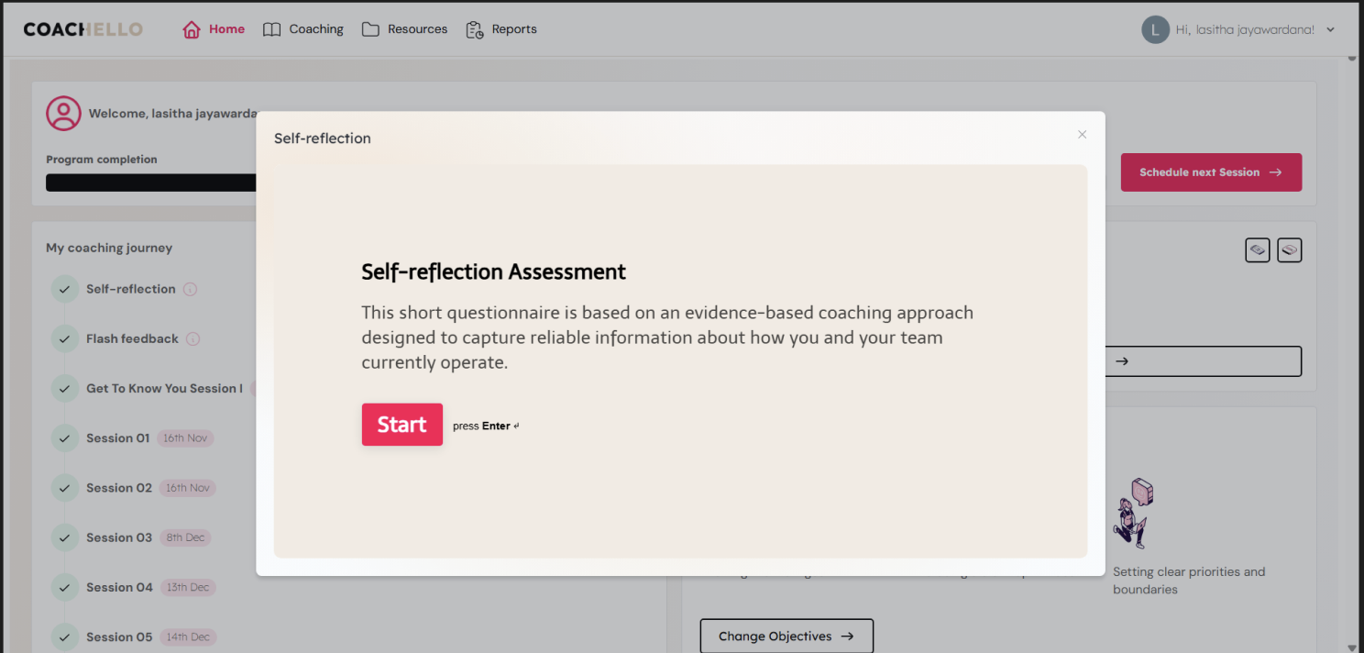Screen dimensions: 1364x653
Task: Click the Reports clipboard icon
Action: tap(474, 30)
